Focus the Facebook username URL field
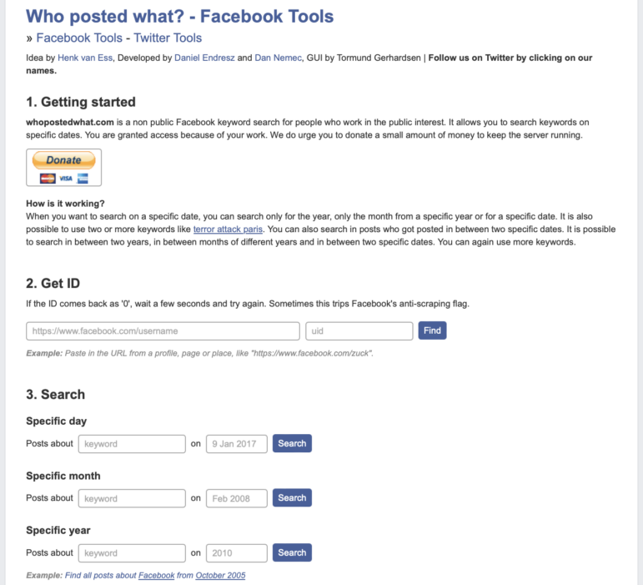Screen dimensions: 643x585 point(163,331)
